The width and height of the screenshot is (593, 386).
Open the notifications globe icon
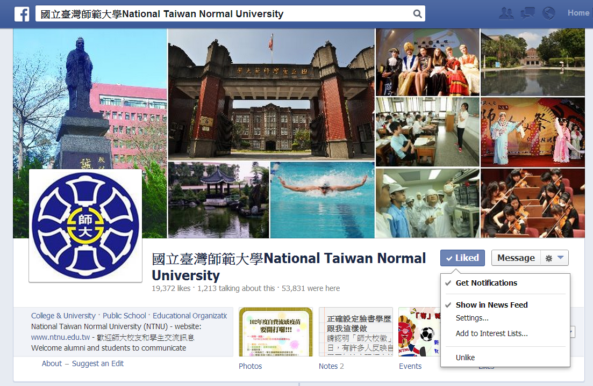[x=548, y=13]
